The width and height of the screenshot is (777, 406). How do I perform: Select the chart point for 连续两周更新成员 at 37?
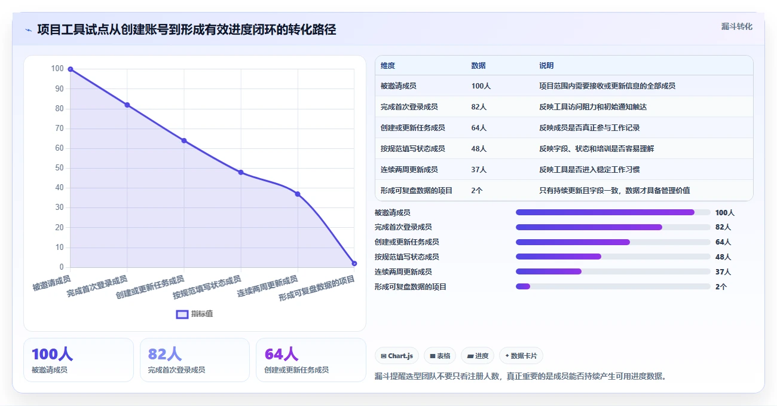[298, 194]
